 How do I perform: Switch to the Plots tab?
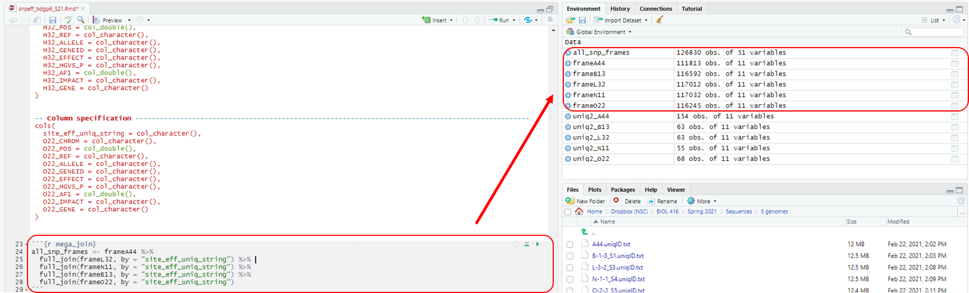tap(595, 190)
